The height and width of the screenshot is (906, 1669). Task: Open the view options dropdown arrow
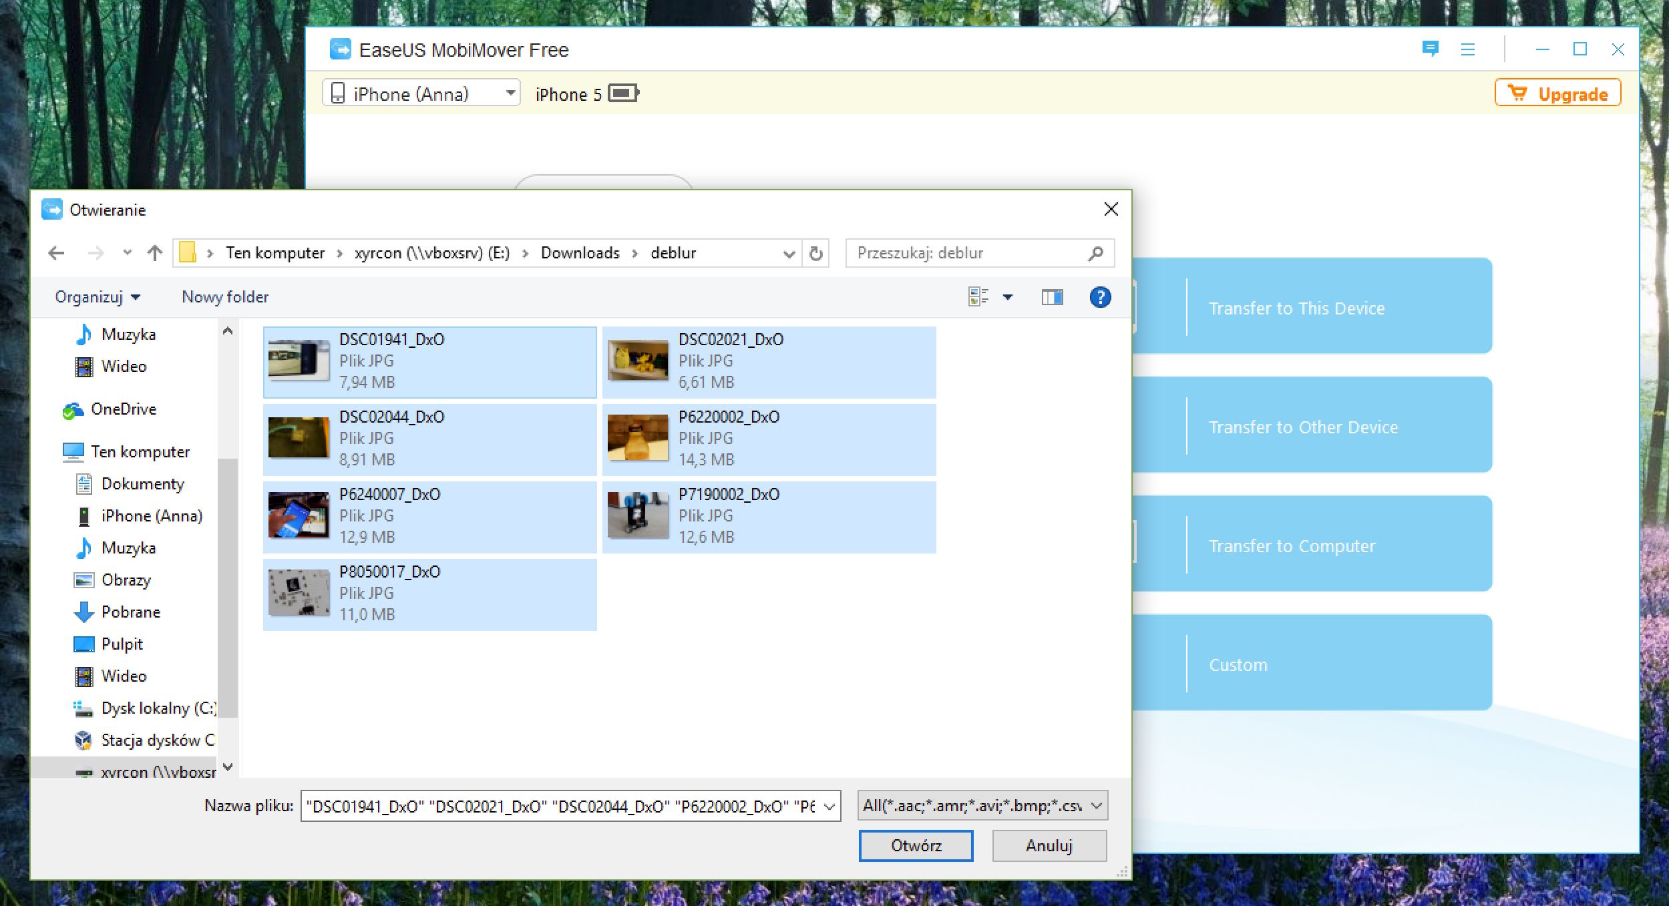coord(1008,297)
